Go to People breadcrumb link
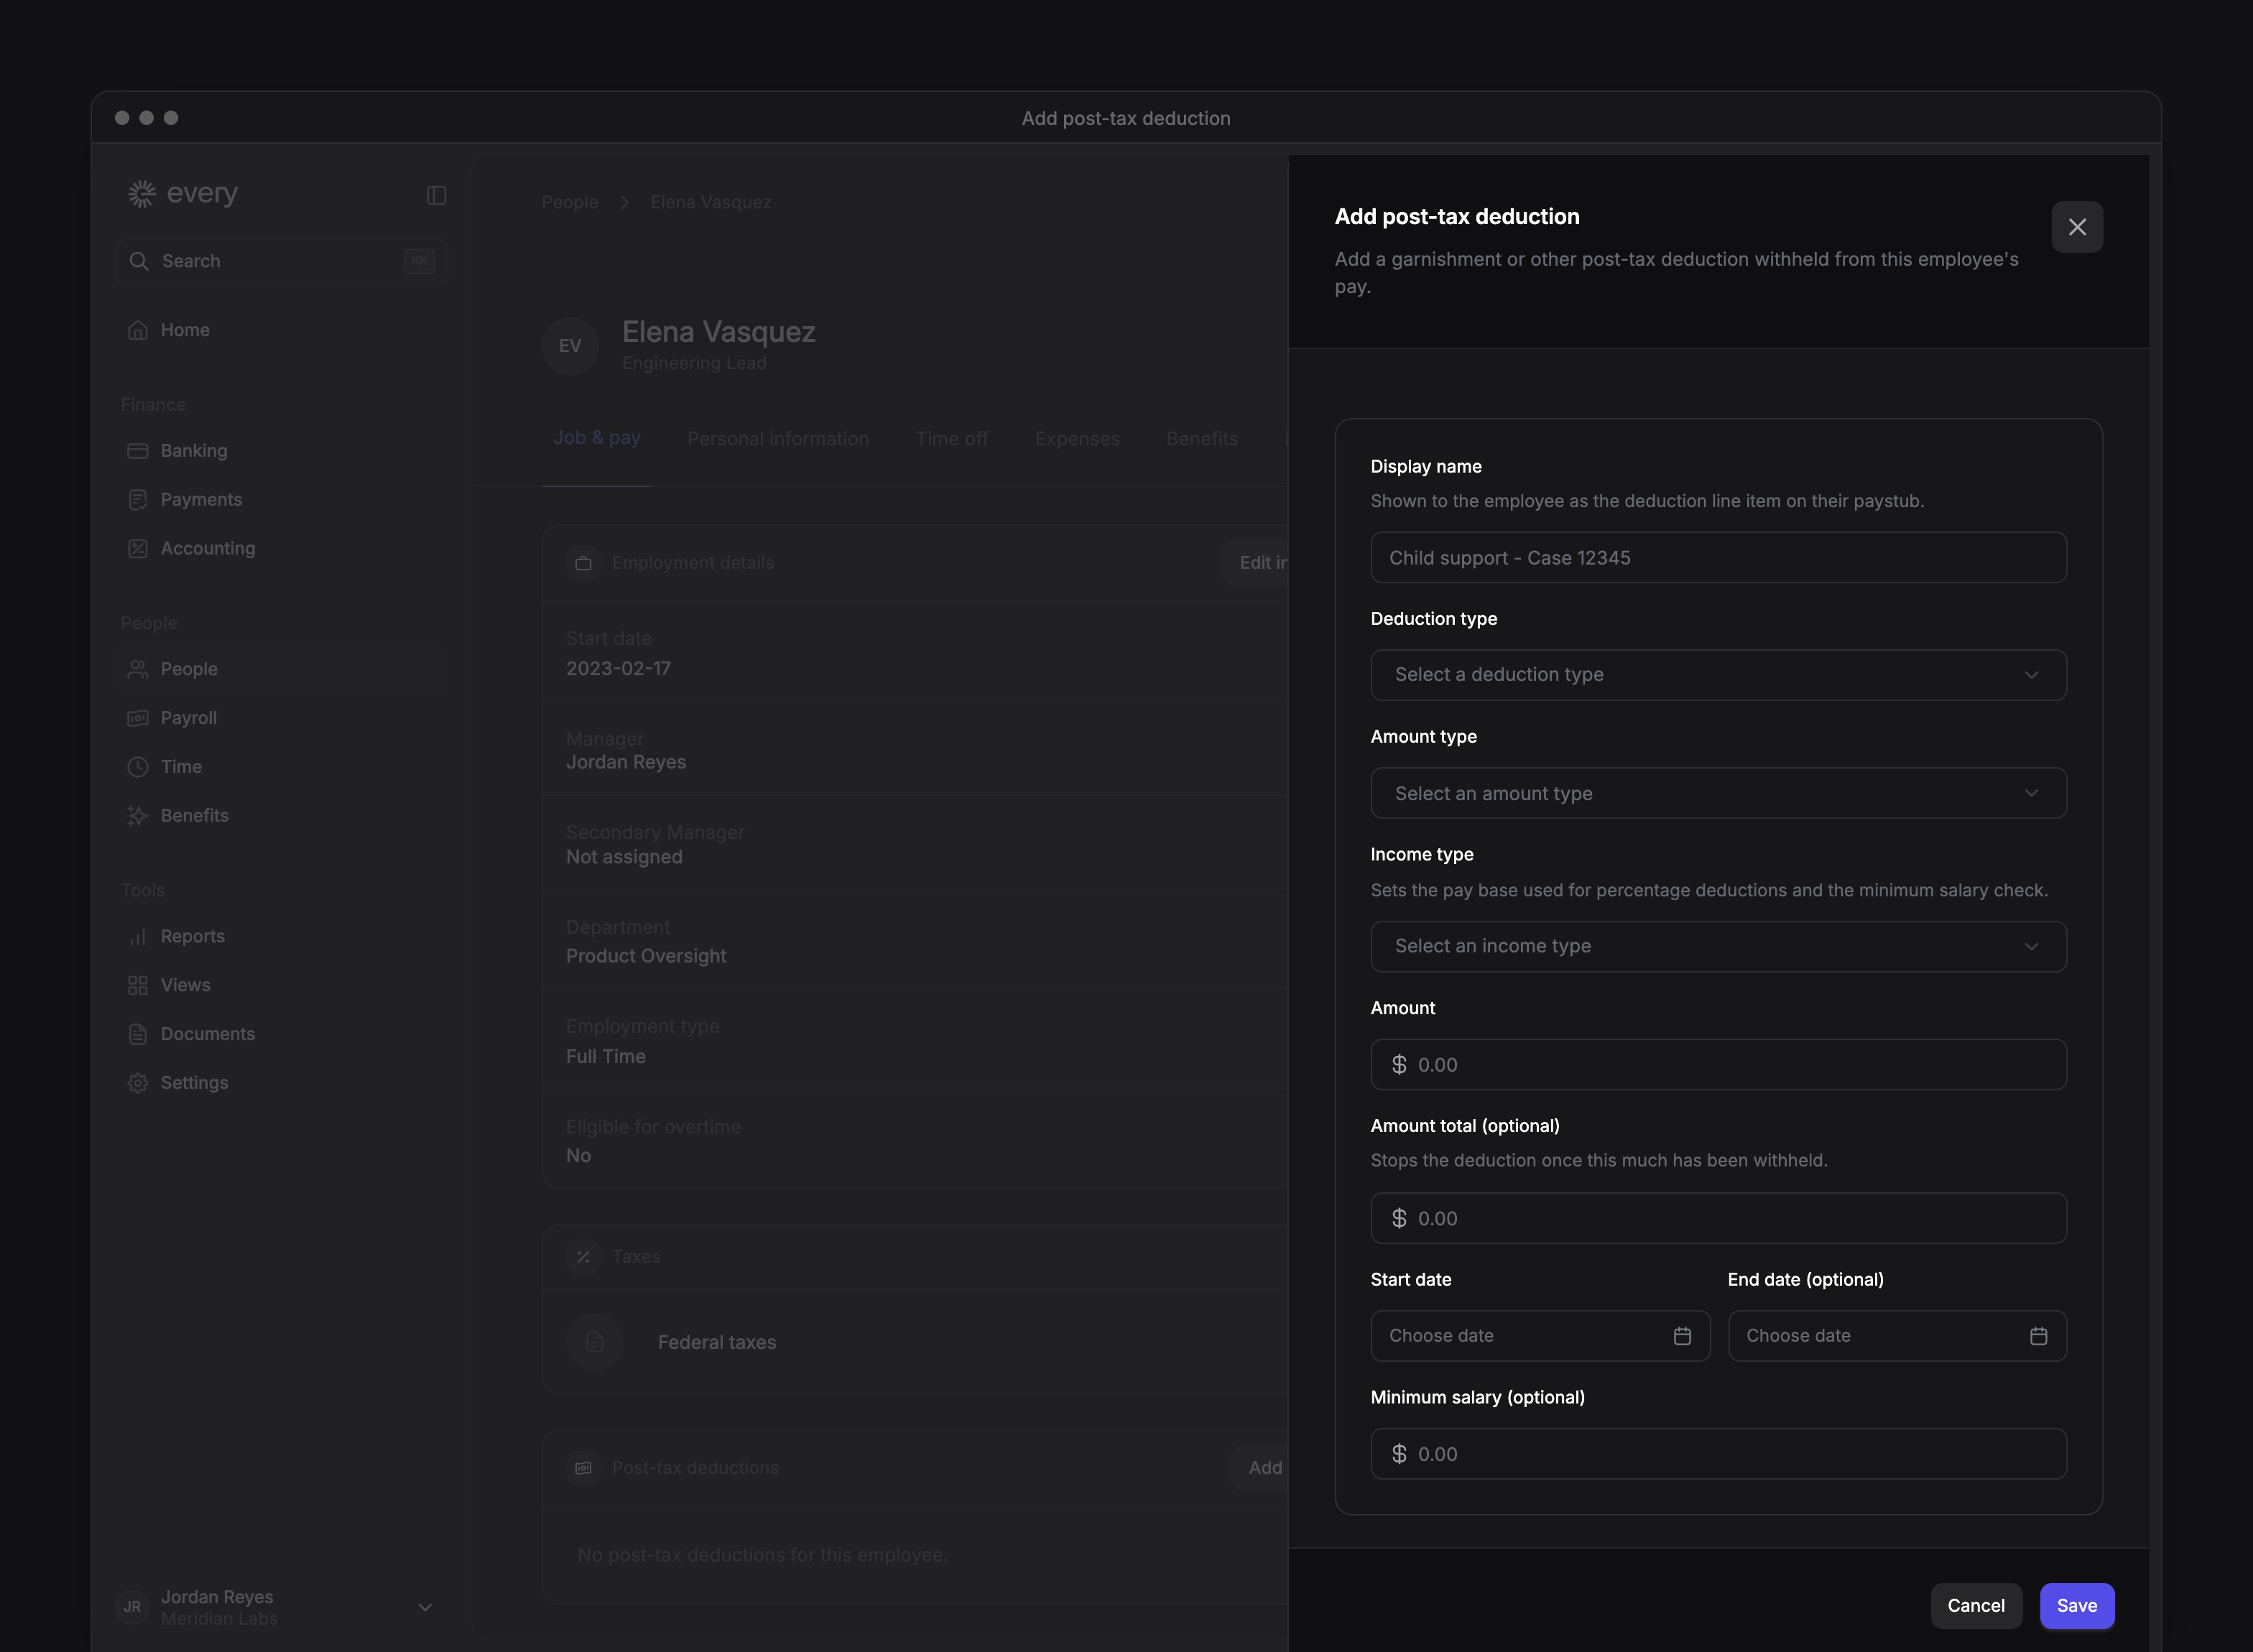The image size is (2253, 1652). point(570,202)
